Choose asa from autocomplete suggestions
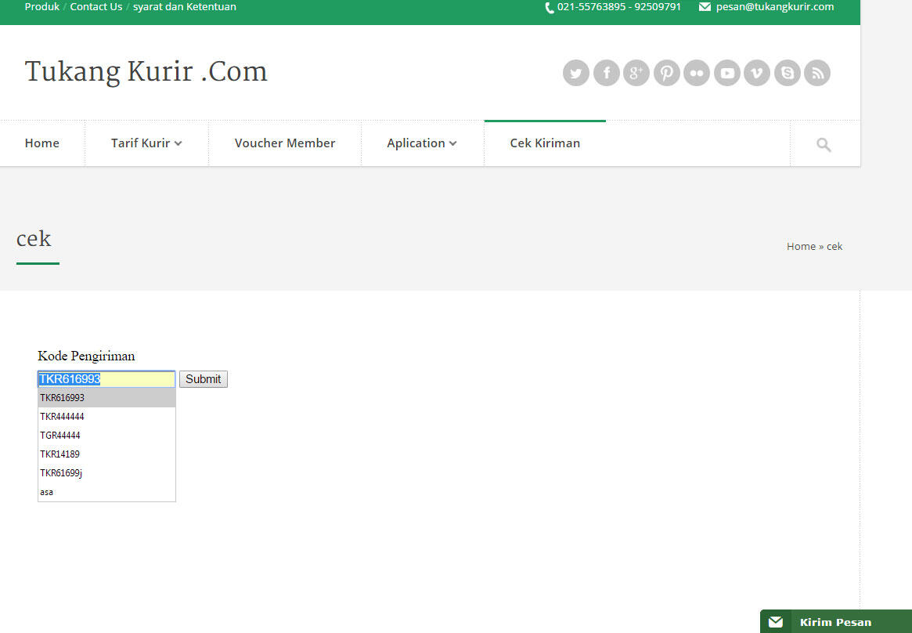Image resolution: width=912 pixels, height=633 pixels. [106, 492]
